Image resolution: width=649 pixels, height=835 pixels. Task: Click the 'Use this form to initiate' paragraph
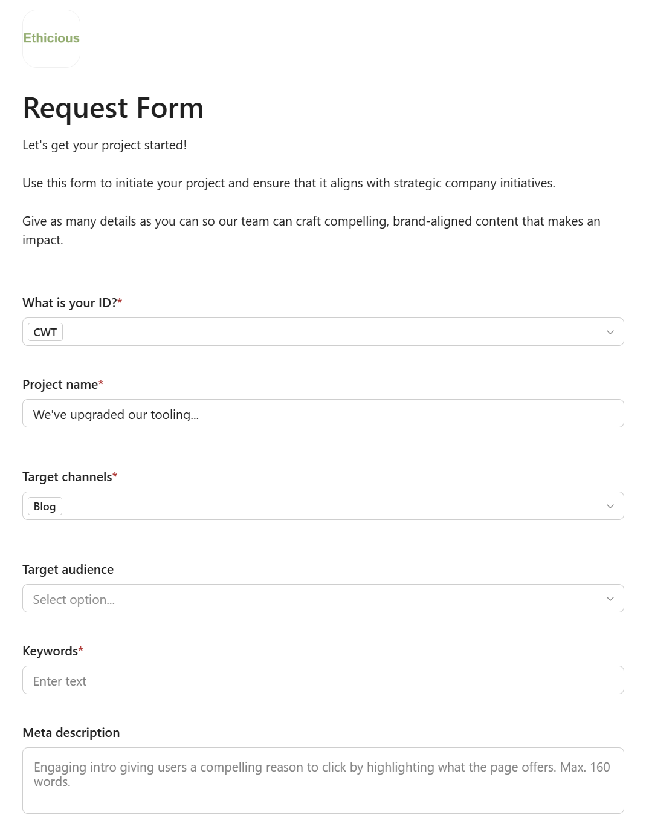tap(289, 183)
